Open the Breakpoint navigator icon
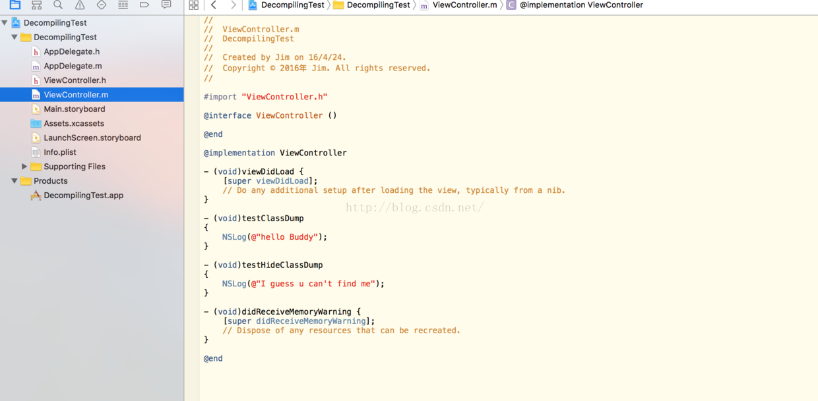 tap(144, 5)
